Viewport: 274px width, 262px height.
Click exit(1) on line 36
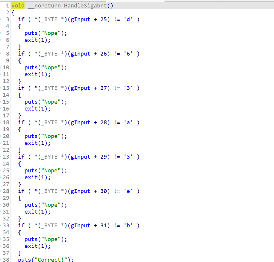point(36,246)
